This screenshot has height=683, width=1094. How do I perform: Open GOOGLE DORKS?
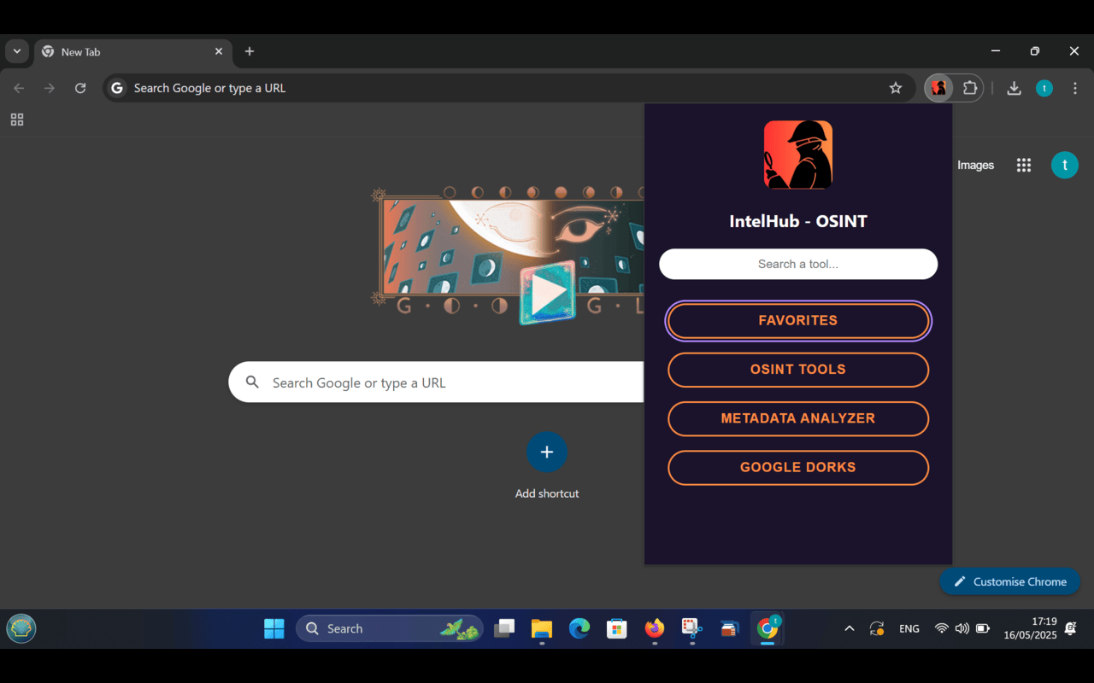(x=797, y=467)
